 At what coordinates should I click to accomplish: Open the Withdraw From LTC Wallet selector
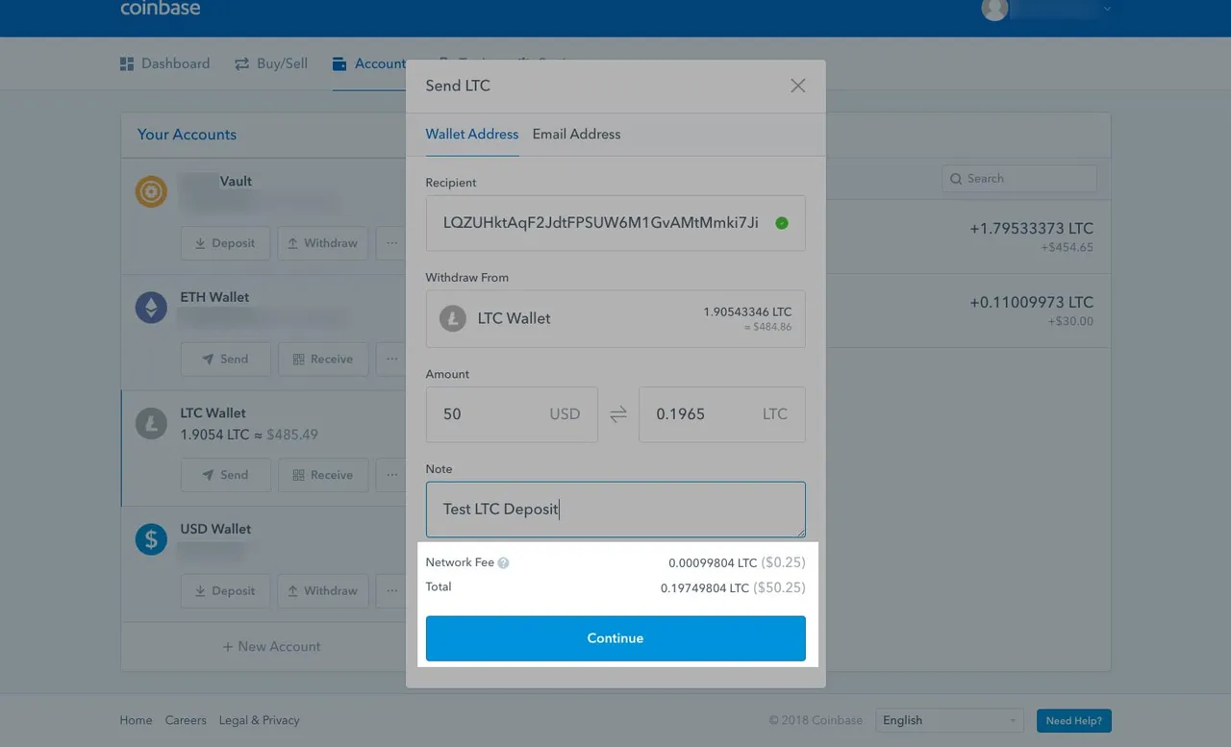click(615, 318)
